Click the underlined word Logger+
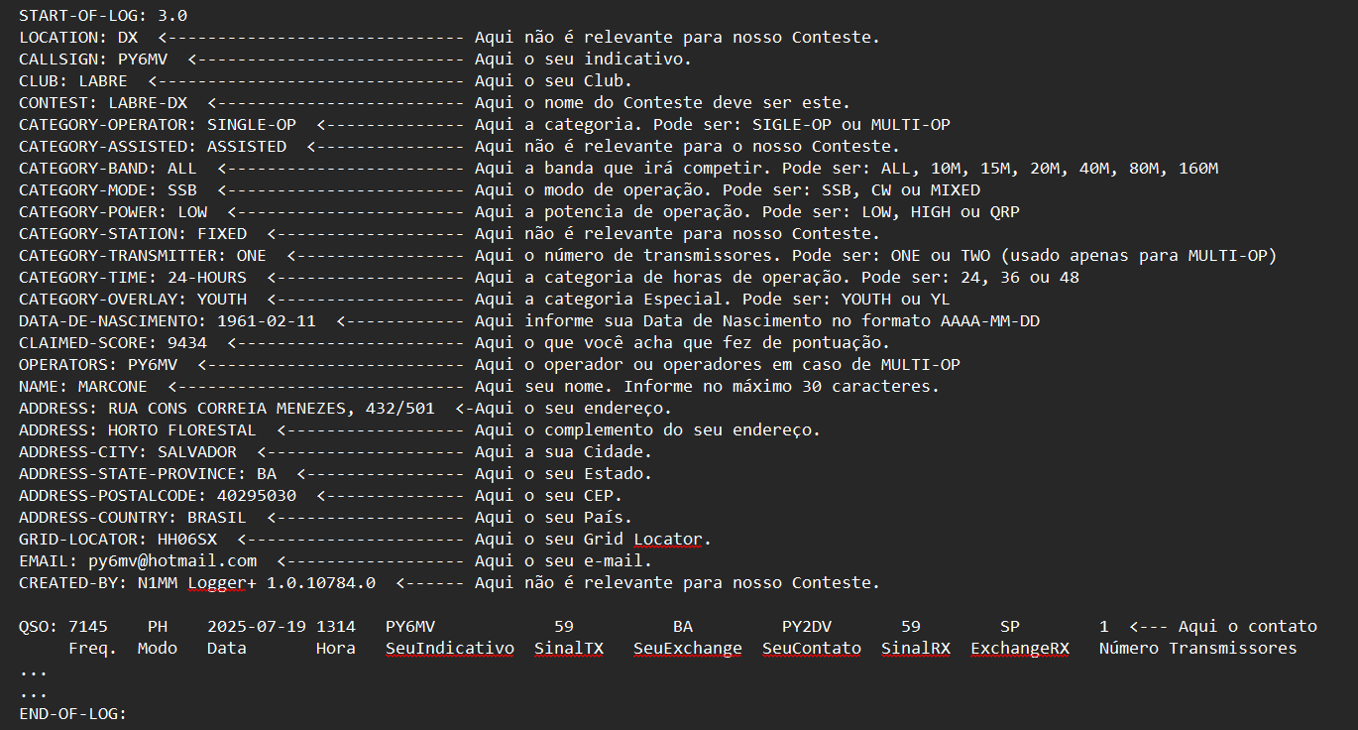Screen dimensions: 1358x730 coord(212,583)
